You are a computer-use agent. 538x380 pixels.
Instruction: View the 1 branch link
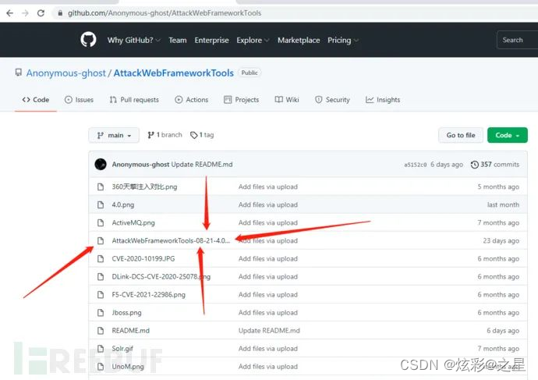click(x=165, y=135)
